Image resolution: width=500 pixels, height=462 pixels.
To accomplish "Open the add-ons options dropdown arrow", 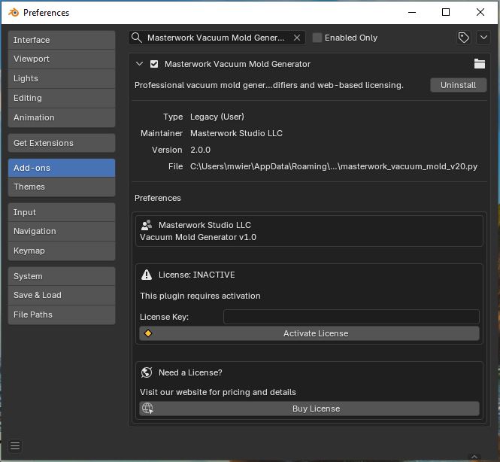I will [x=482, y=38].
